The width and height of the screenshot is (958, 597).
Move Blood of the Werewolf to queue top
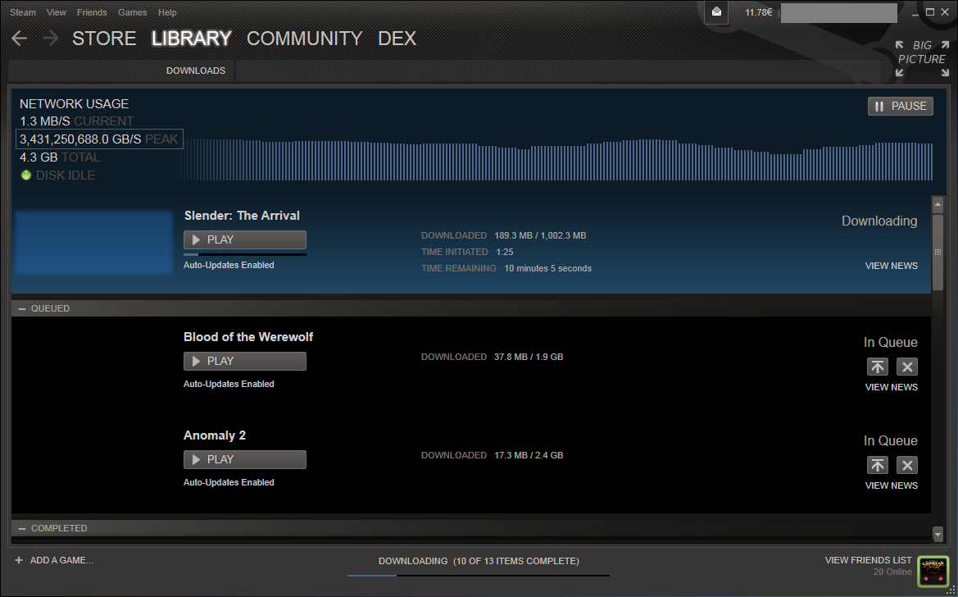pos(878,367)
